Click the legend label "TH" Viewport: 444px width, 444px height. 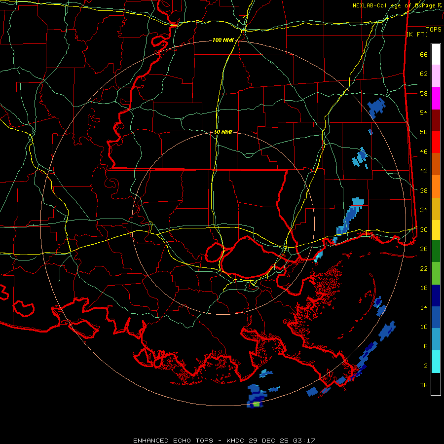(424, 385)
